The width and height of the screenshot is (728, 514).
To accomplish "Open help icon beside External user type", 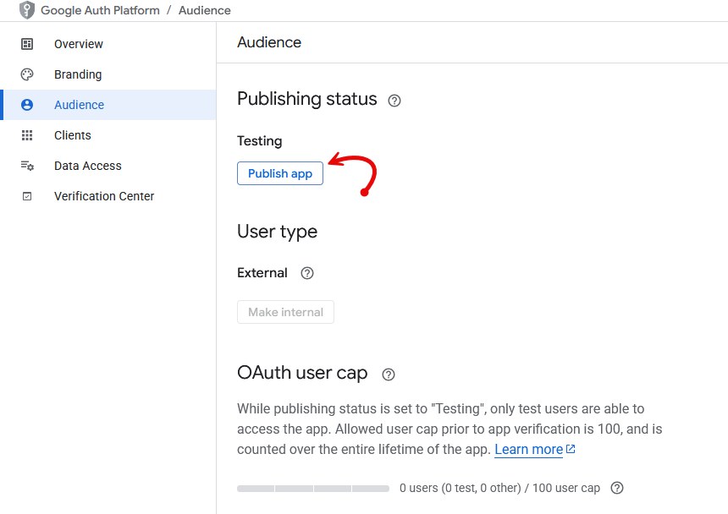I will 307,273.
